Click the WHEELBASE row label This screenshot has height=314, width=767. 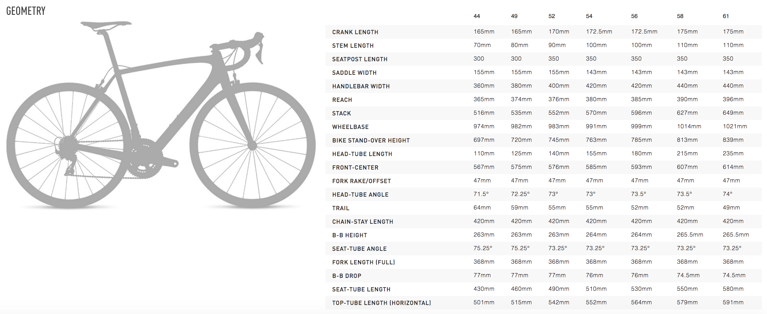[350, 127]
